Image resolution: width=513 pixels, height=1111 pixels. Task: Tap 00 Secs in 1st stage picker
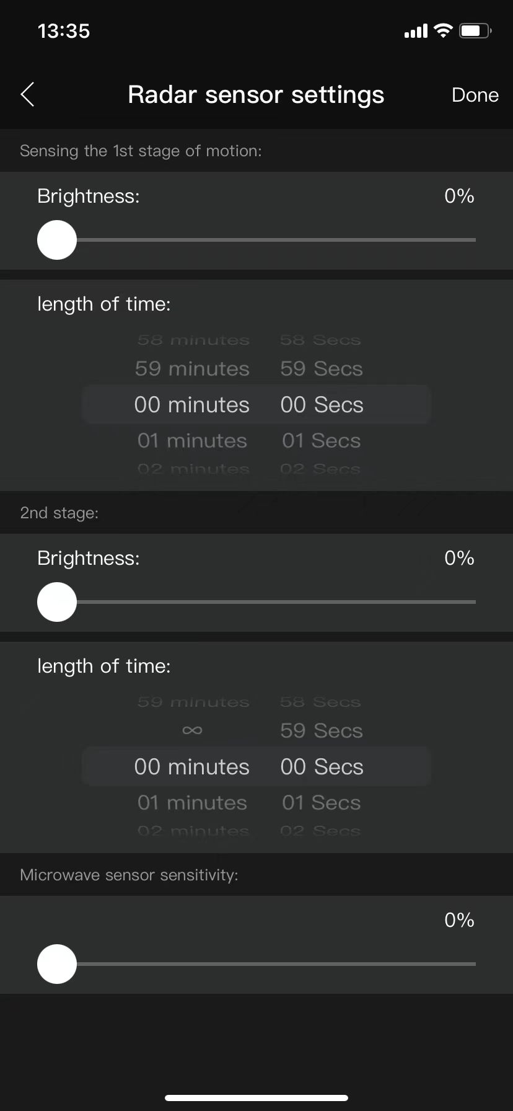pos(321,405)
